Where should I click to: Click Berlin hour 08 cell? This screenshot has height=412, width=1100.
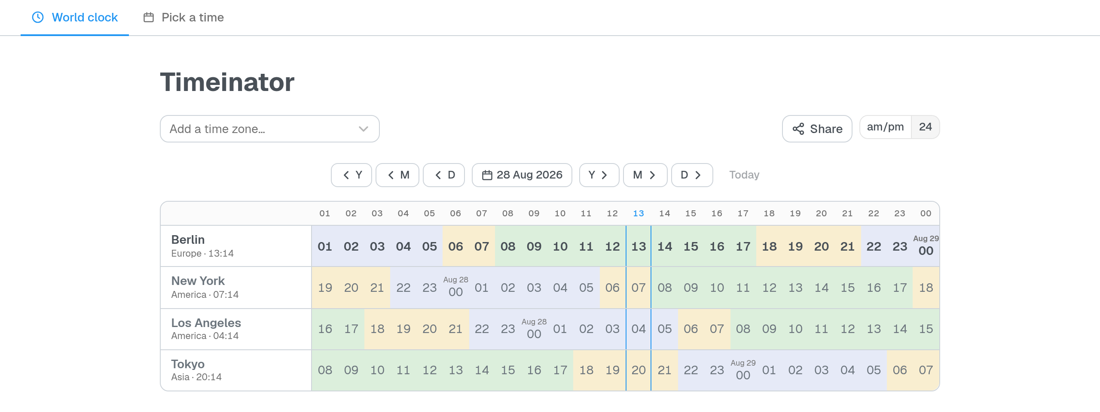[x=508, y=246]
